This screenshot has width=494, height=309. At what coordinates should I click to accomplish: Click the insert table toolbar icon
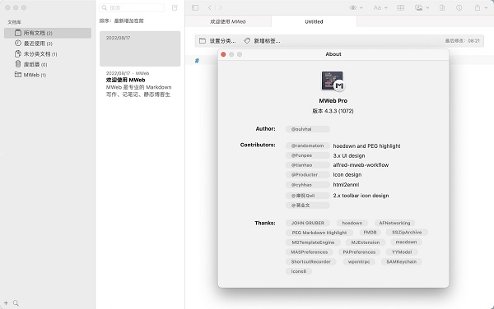coord(401,7)
